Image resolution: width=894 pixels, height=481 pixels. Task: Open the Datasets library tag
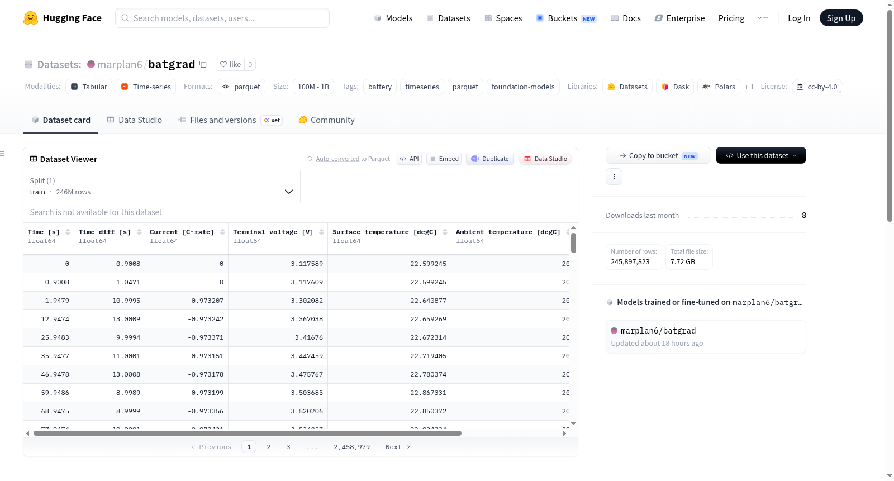(x=627, y=87)
